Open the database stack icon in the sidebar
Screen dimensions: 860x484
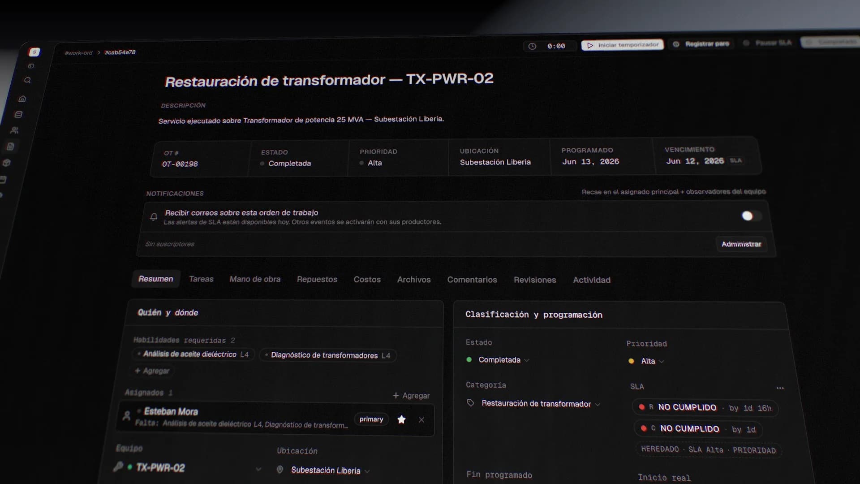click(18, 114)
